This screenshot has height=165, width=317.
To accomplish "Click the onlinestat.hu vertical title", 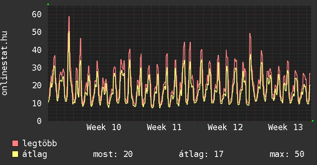I will tap(5, 63).
